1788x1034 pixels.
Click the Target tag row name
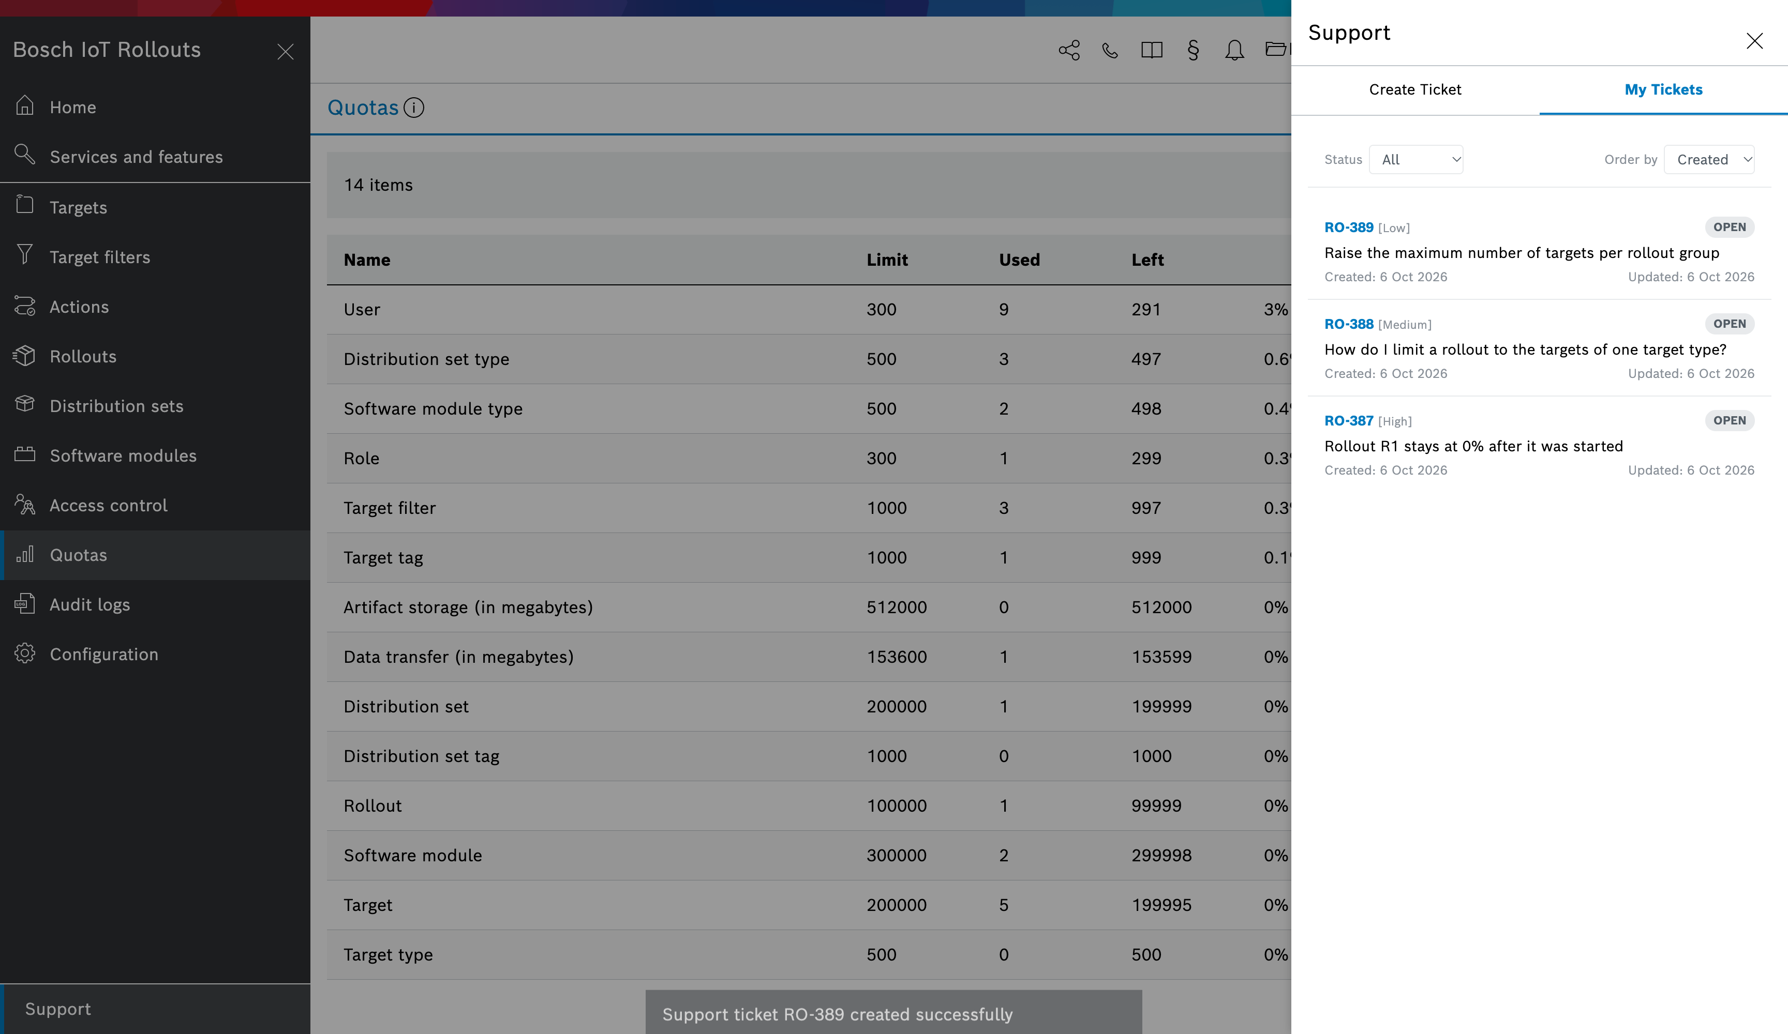point(383,557)
